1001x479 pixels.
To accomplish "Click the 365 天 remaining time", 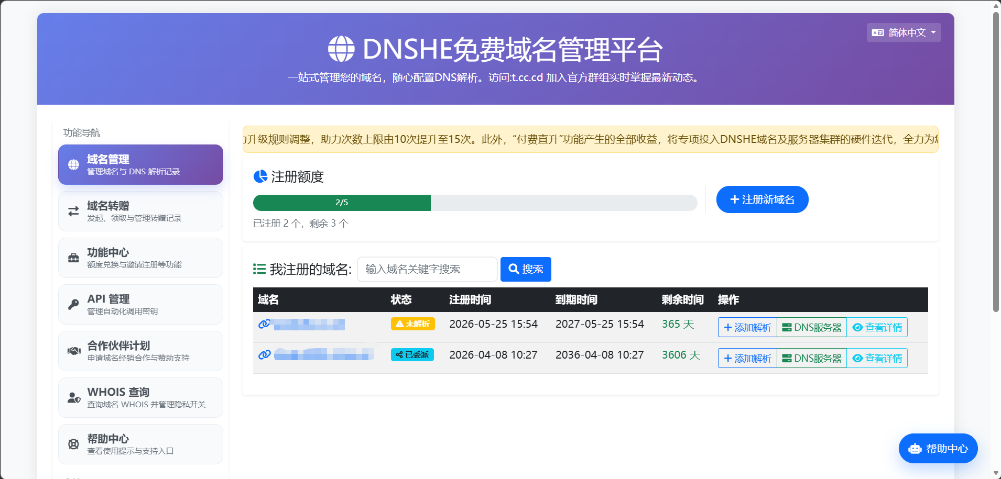I will click(678, 324).
